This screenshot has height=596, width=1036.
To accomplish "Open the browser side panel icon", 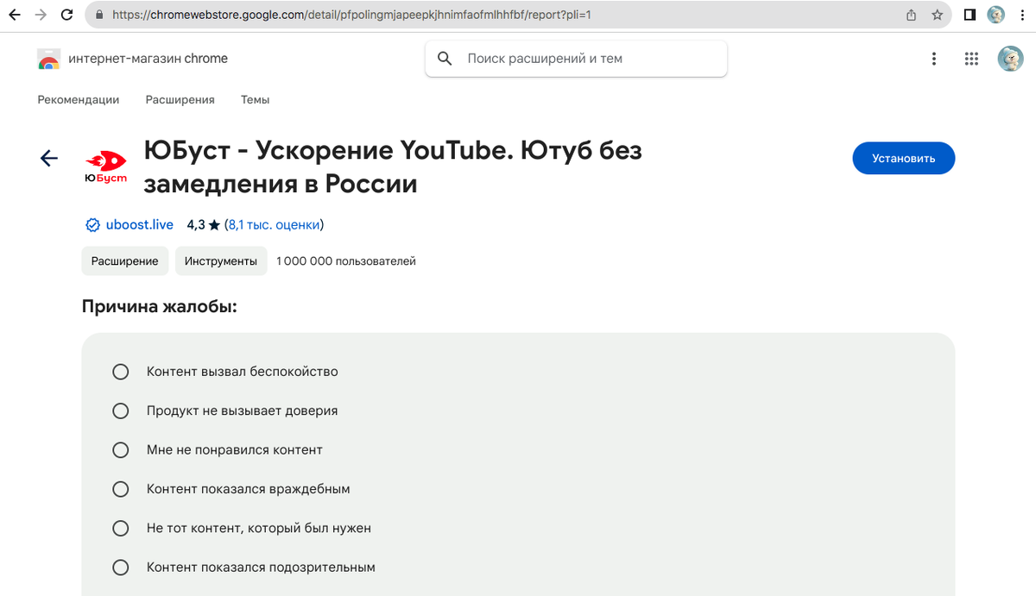I will (x=970, y=15).
